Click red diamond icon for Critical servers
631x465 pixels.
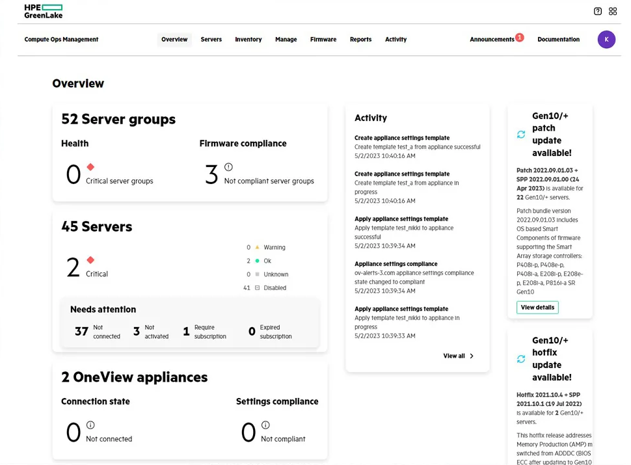[x=90, y=260]
